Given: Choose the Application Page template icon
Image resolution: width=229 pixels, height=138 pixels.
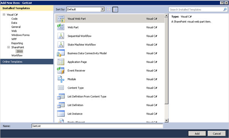Looking at the screenshot, I should pyautogui.click(x=61, y=62).
